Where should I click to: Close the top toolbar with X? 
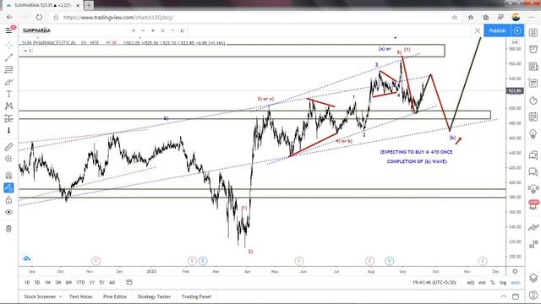click(478, 30)
